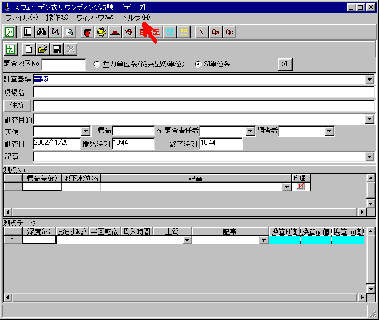Click the 深度(m) cell in row 1
Image resolution: width=379 pixels, height=320 pixels.
39,240
